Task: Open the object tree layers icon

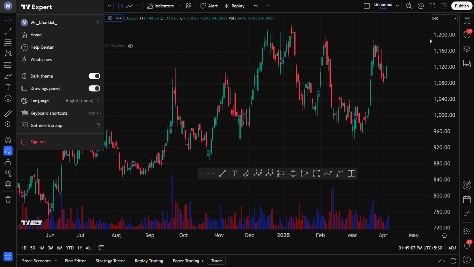Action: click(467, 49)
